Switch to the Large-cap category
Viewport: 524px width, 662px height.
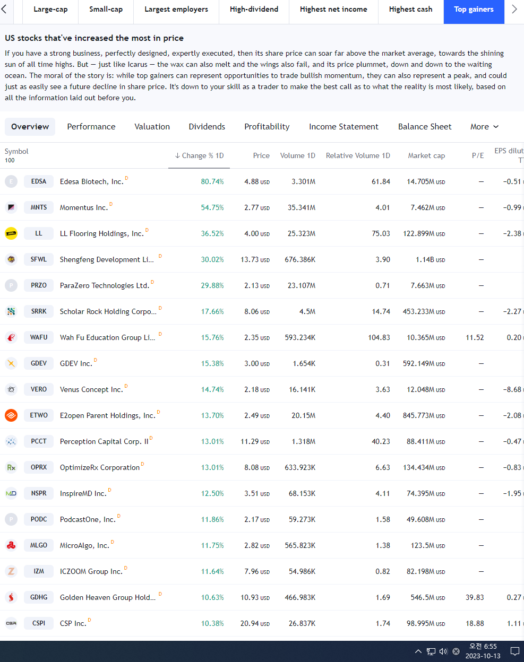[x=50, y=10]
